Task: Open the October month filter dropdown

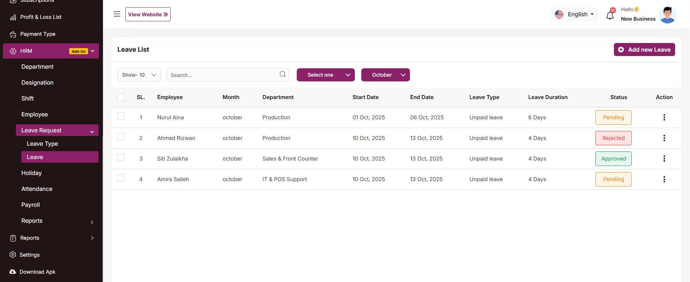Action: (385, 75)
